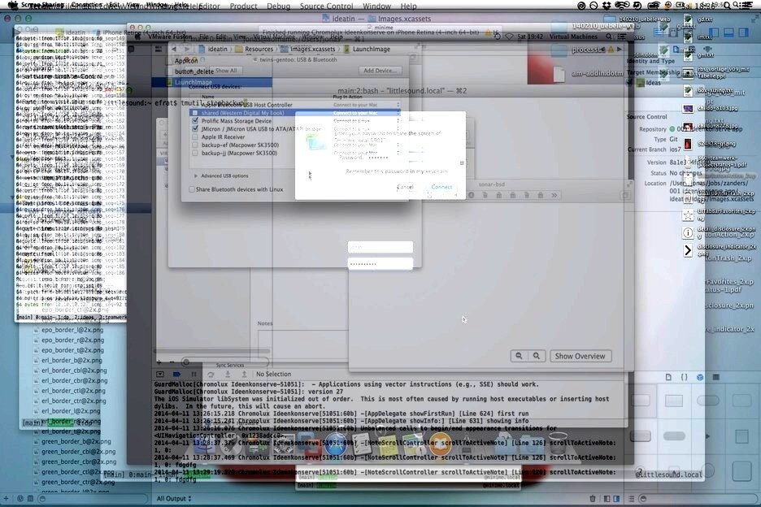761x507 pixels.
Task: Go forward using the jump bar forward arrow
Action: point(187,49)
